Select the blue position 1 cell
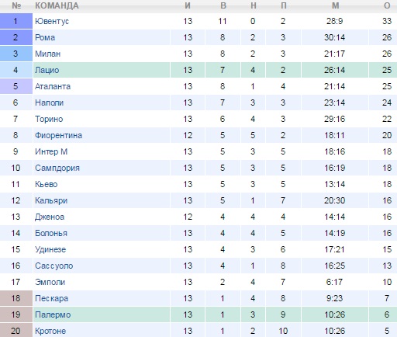 point(16,21)
